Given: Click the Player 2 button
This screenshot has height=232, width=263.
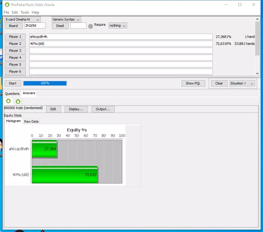Looking at the screenshot, I should pos(15,44).
